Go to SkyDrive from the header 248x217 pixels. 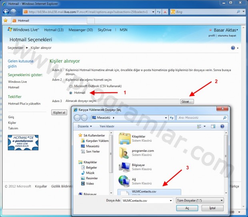click(104, 30)
